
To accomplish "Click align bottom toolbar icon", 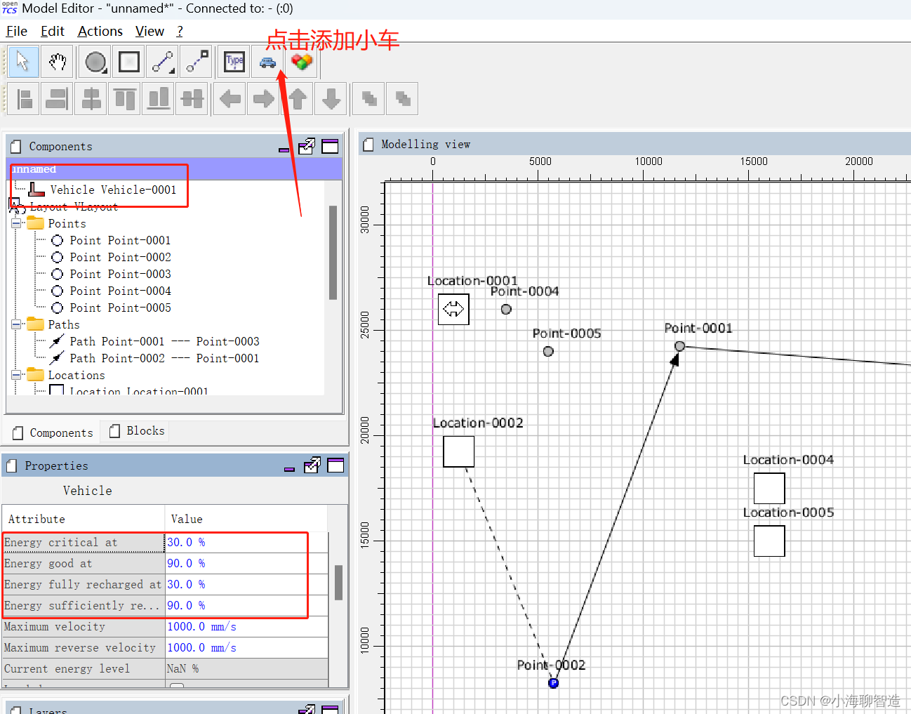I will (158, 98).
